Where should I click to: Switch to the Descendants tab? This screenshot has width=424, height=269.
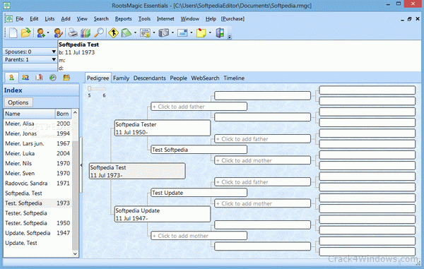[150, 78]
